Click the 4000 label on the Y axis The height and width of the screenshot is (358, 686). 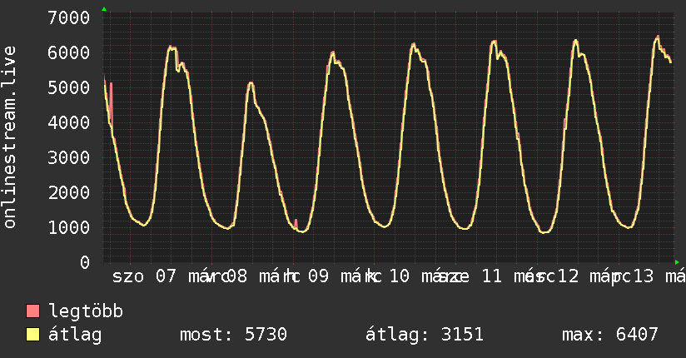click(x=69, y=123)
